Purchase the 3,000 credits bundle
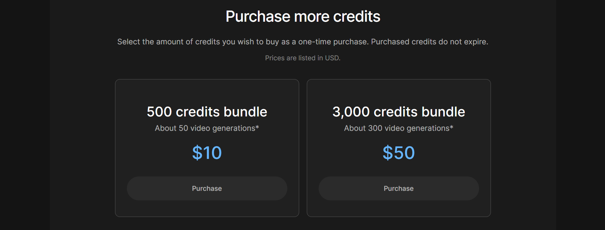The width and height of the screenshot is (605, 230). pyautogui.click(x=399, y=189)
